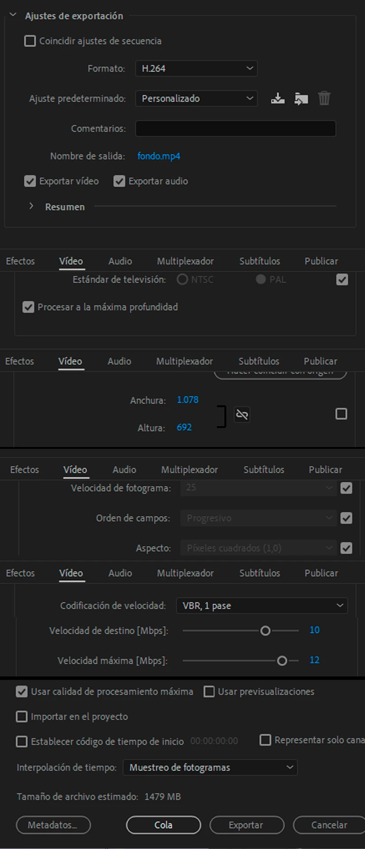The width and height of the screenshot is (365, 849).
Task: Click the Velocidad máxima value 12
Action: tap(315, 660)
